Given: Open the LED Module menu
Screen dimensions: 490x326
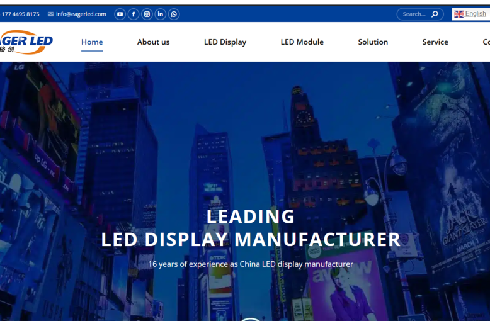Looking at the screenshot, I should pos(302,42).
